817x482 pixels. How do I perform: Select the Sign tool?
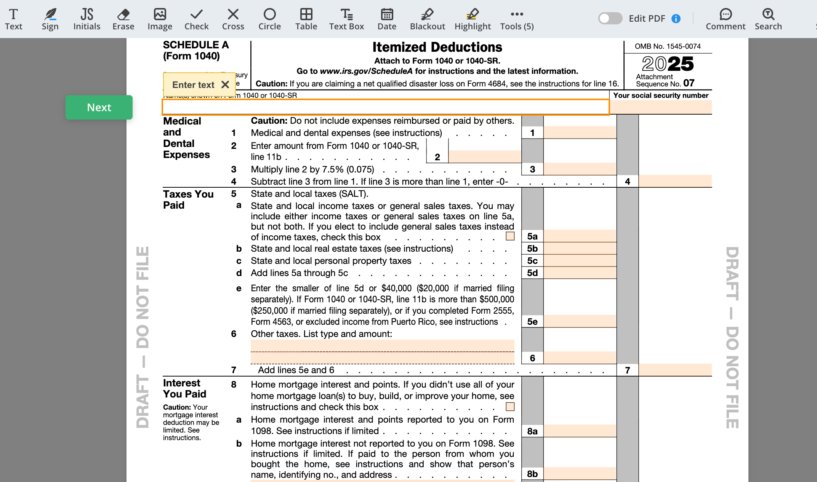(50, 19)
